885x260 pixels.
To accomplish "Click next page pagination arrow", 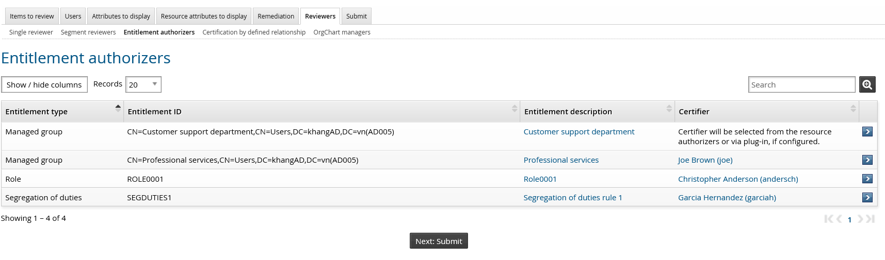I will [860, 219].
